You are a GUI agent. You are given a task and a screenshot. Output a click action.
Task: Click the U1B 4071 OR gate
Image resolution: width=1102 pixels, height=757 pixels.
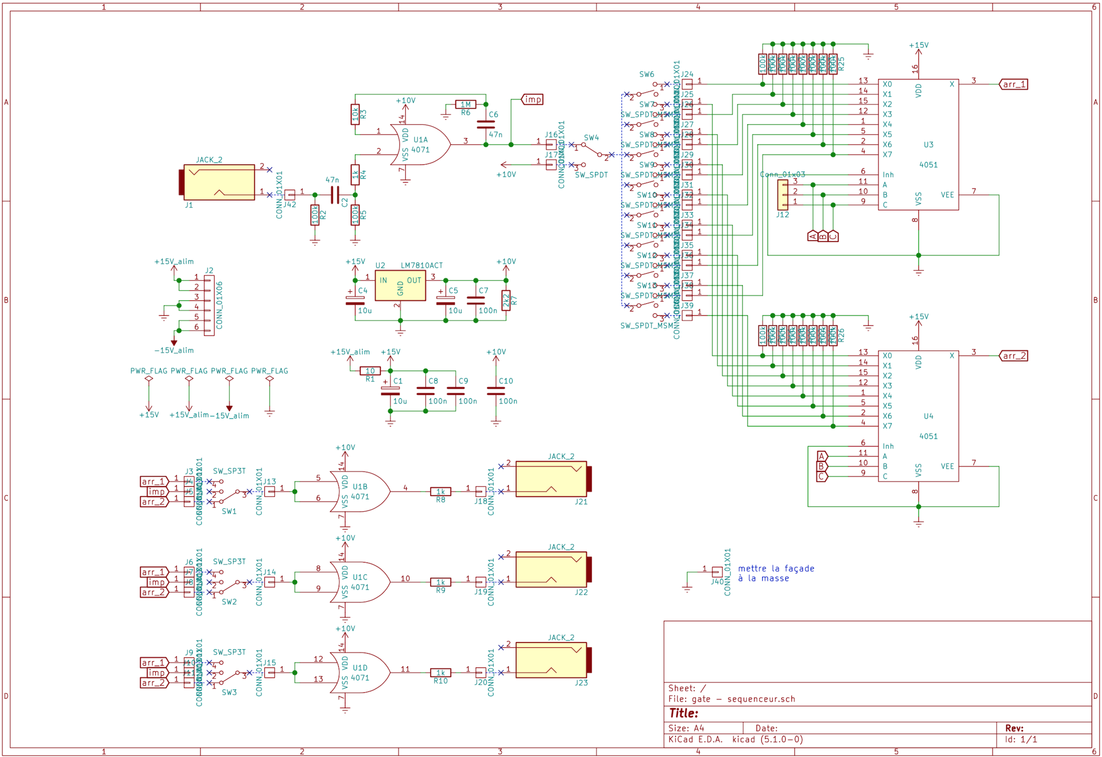tap(359, 492)
